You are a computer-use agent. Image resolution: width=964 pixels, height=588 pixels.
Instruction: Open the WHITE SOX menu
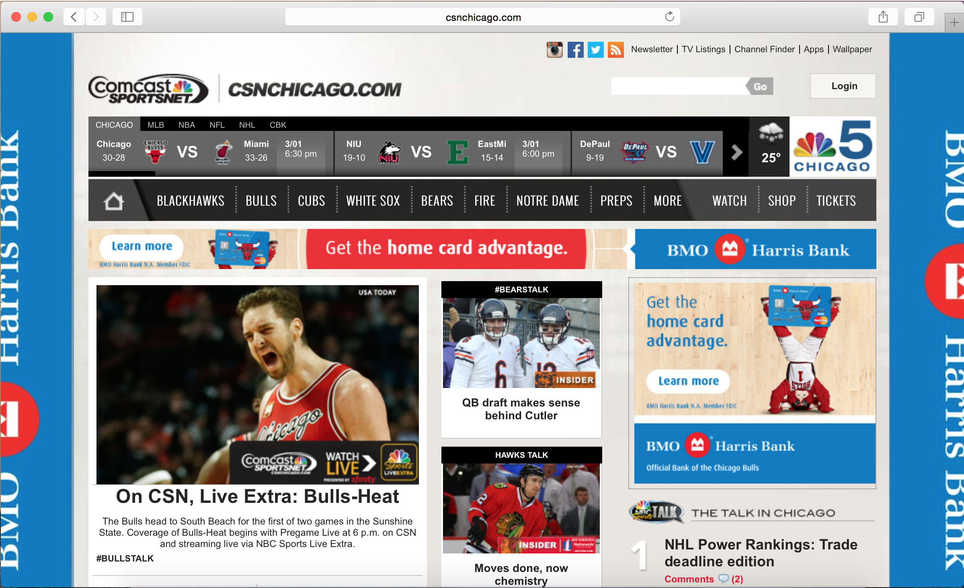[373, 200]
